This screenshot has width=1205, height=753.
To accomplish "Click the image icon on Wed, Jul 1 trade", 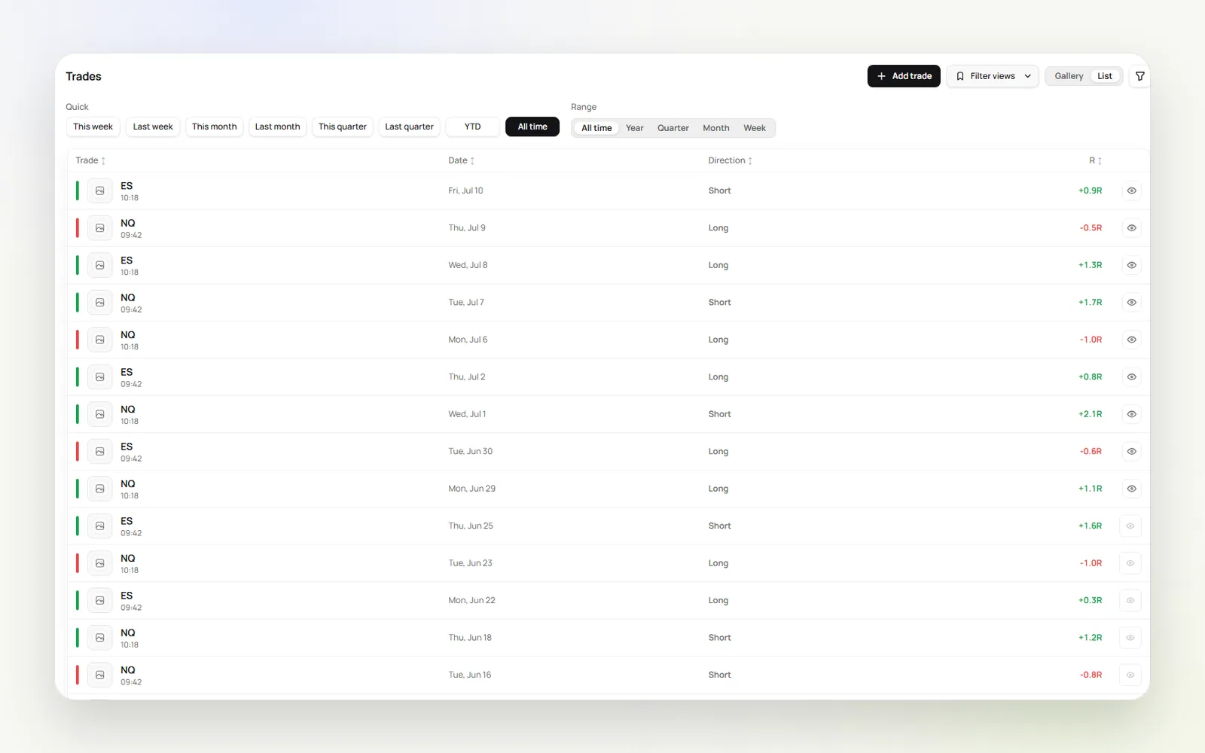I will (99, 414).
